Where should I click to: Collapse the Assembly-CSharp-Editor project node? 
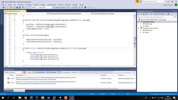pyautogui.click(x=139, y=28)
